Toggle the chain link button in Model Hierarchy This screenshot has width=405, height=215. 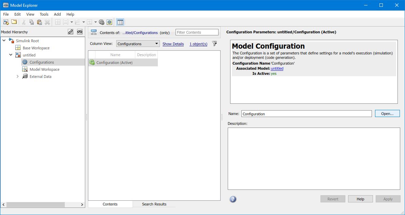pos(71,32)
